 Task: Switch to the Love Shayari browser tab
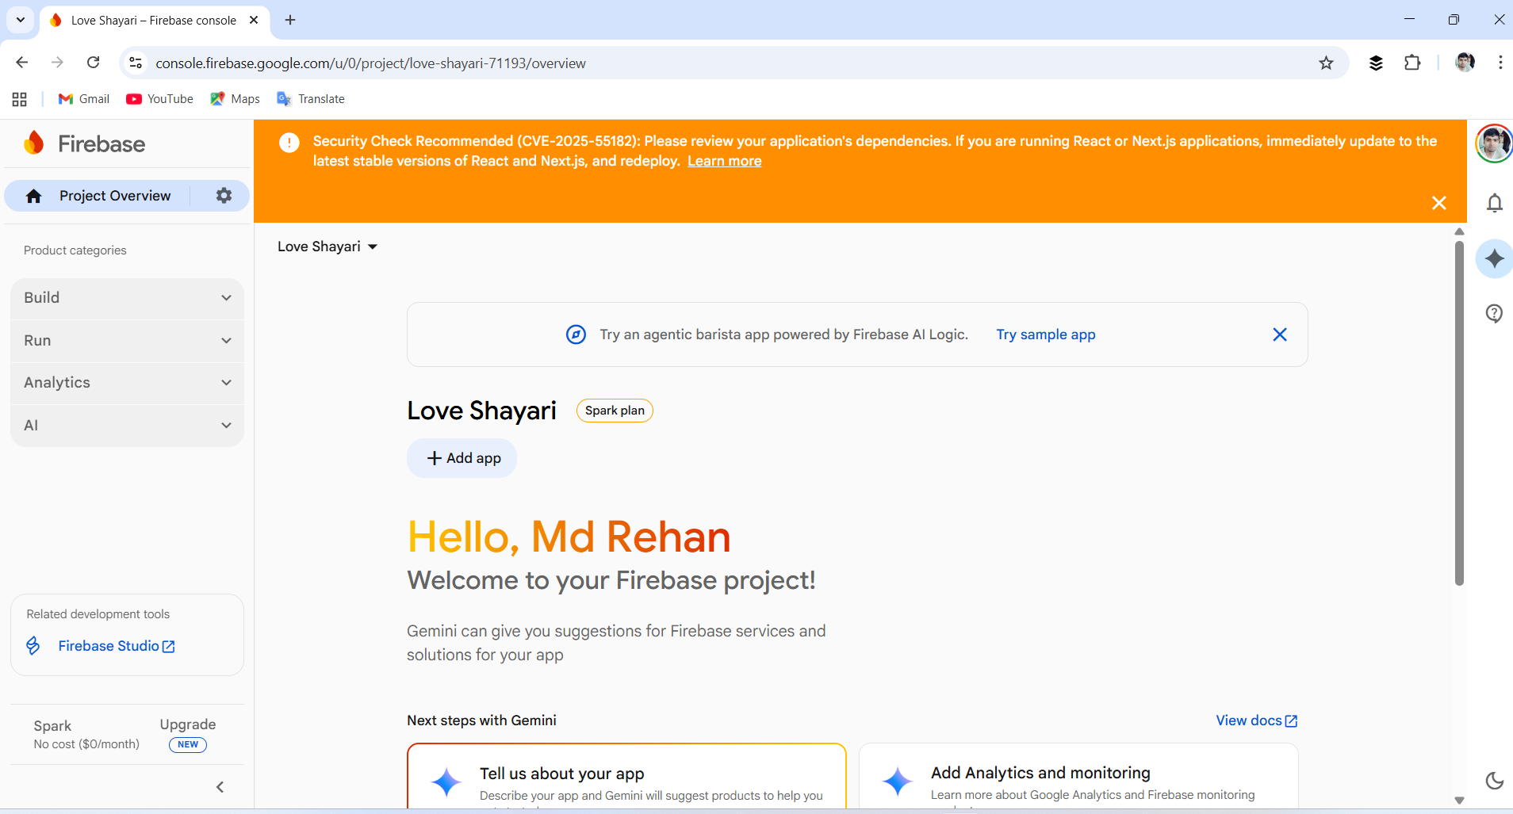click(x=153, y=20)
